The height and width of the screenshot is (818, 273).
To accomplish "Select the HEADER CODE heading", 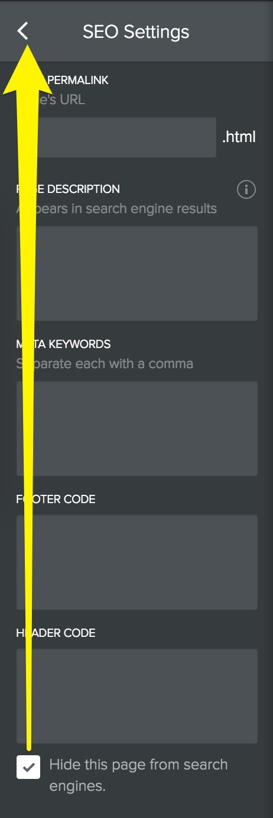I will point(56,633).
